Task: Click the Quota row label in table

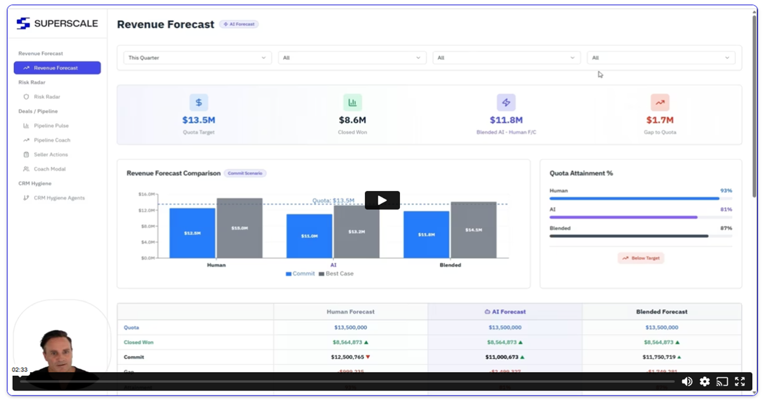Action: (x=131, y=328)
